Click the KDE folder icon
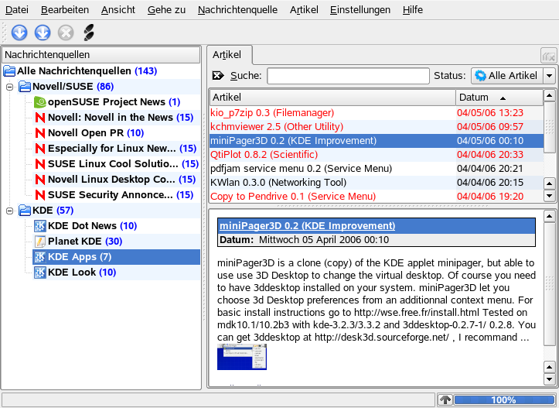This screenshot has height=408, width=559. pyautogui.click(x=25, y=211)
